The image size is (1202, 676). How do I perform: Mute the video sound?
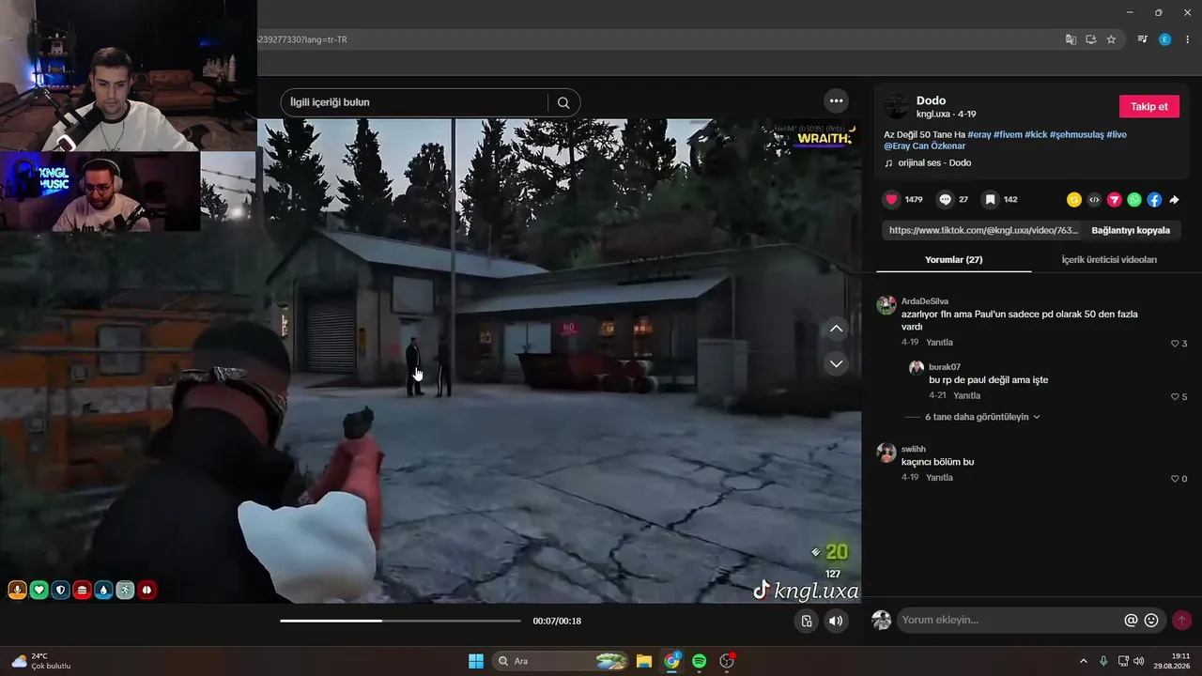(835, 621)
